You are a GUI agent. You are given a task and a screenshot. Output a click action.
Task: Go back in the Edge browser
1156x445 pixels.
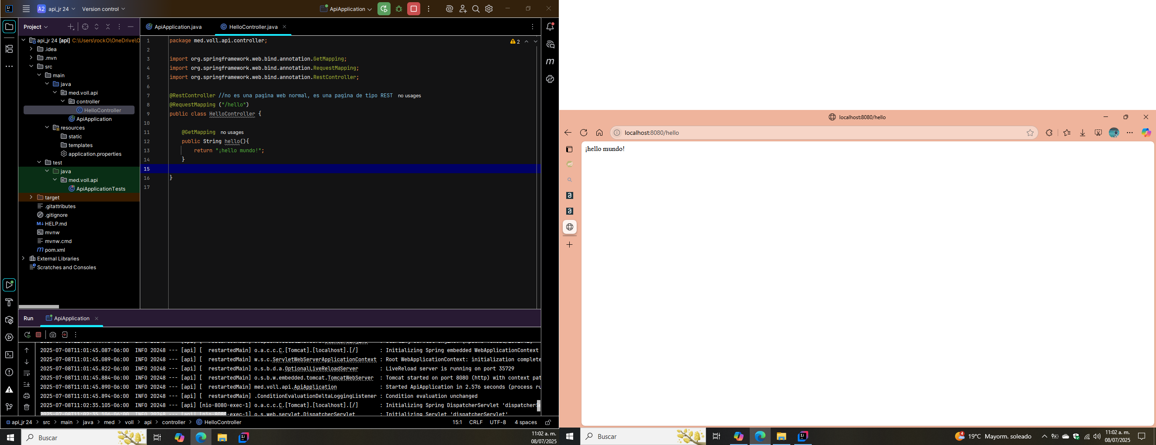568,133
